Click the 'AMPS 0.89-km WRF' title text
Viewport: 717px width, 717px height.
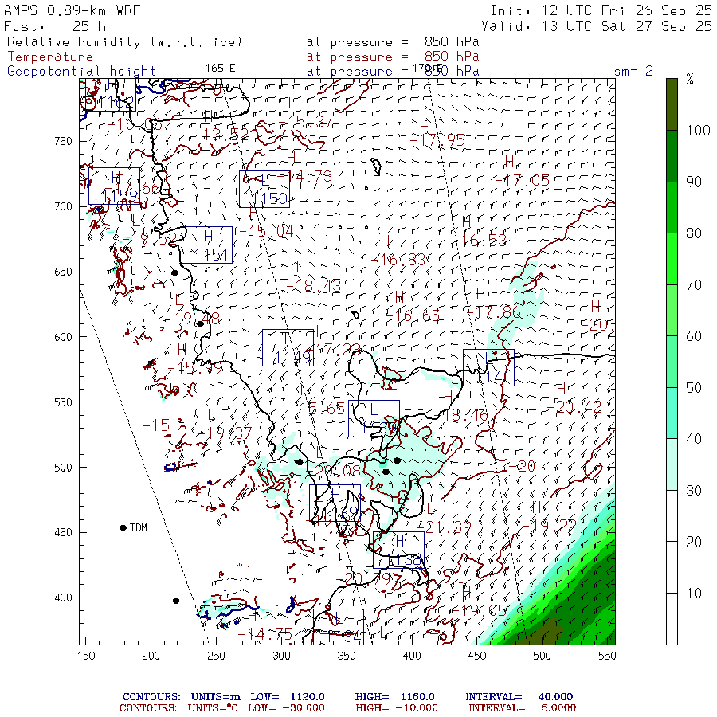pos(72,10)
